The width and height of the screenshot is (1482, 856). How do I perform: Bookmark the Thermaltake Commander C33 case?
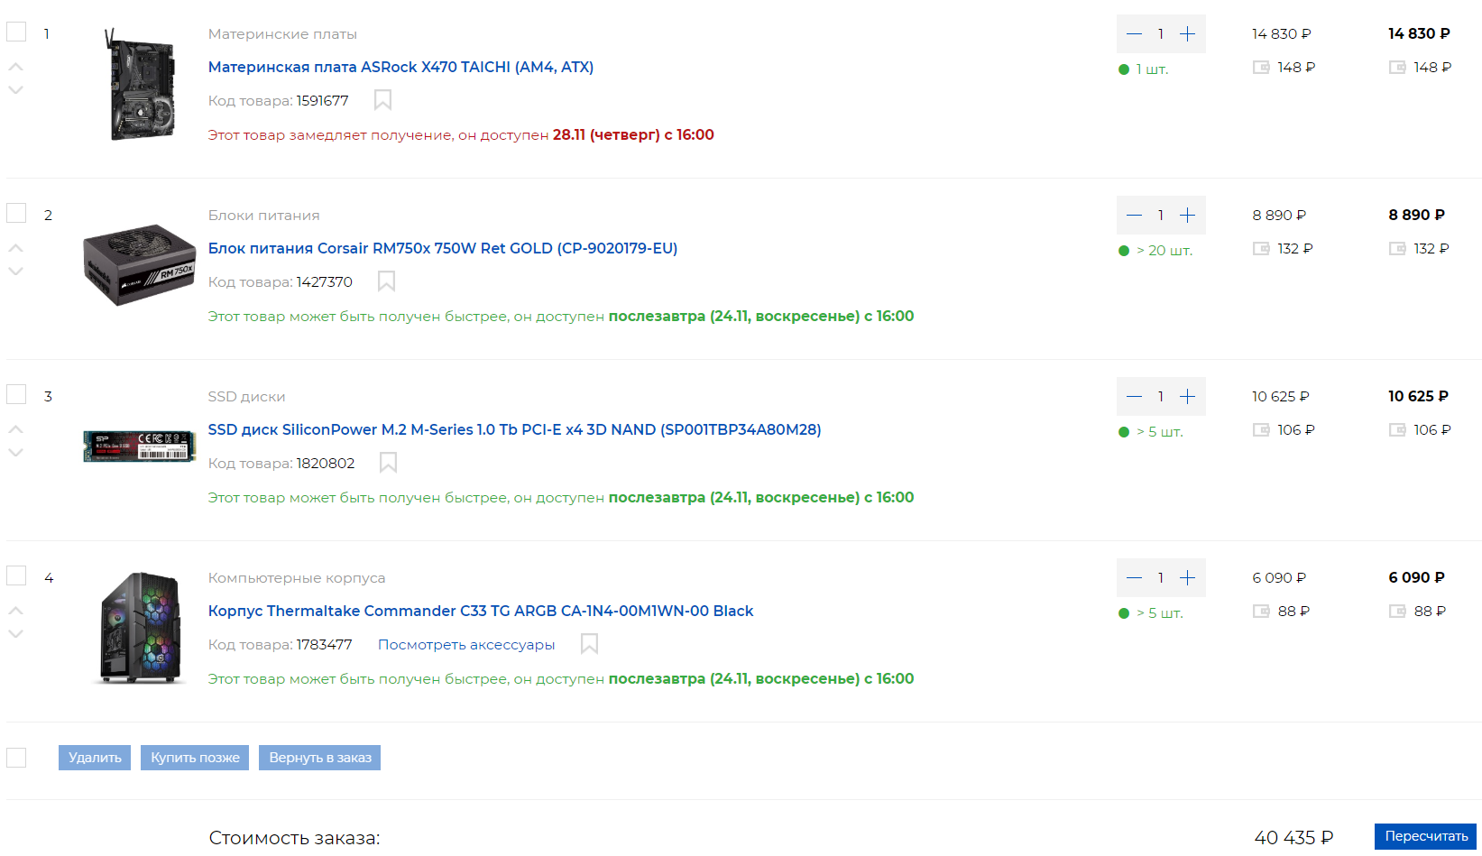[x=589, y=644]
